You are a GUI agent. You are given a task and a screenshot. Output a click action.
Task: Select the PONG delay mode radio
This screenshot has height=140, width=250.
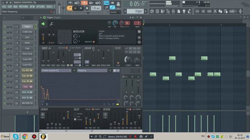(x=75, y=119)
